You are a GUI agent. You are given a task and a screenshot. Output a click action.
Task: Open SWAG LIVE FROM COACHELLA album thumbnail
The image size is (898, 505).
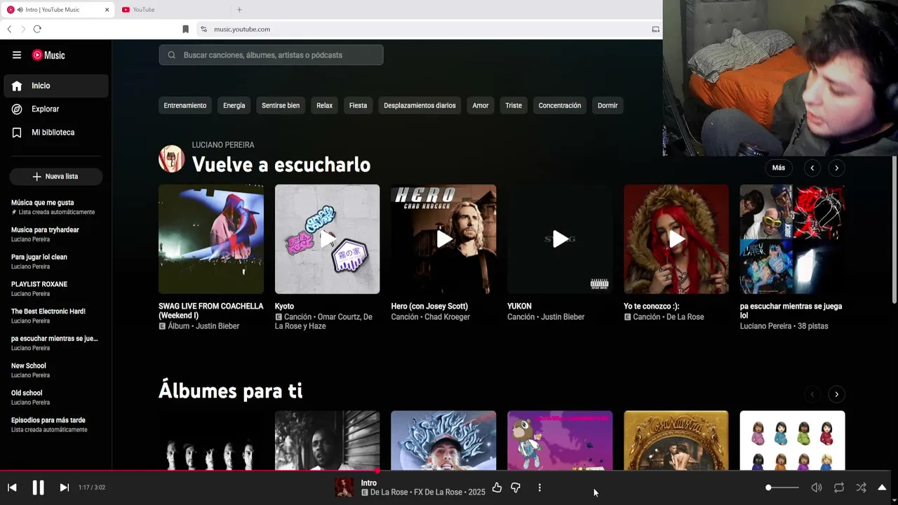[211, 239]
